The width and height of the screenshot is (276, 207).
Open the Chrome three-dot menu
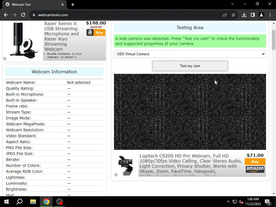click(270, 15)
